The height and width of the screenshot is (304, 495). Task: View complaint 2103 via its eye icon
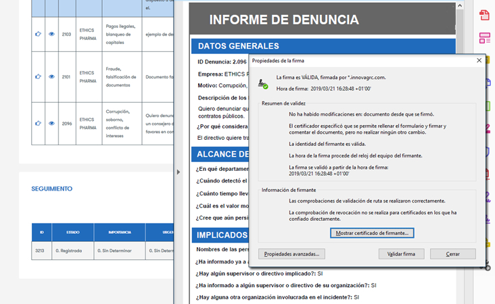pyautogui.click(x=51, y=34)
